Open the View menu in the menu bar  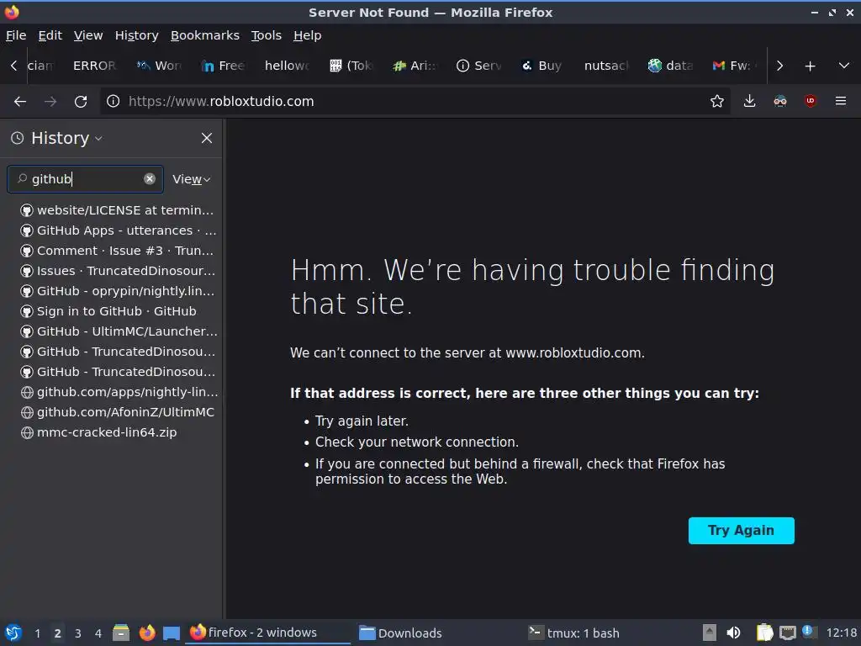tap(88, 35)
